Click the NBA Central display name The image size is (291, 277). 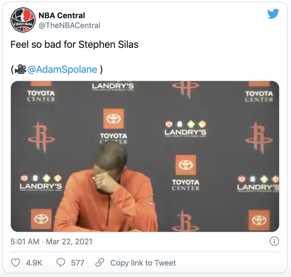click(x=62, y=15)
